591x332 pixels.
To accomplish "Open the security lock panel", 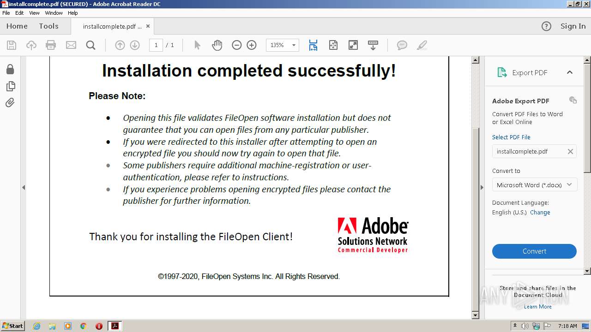I will click(10, 69).
